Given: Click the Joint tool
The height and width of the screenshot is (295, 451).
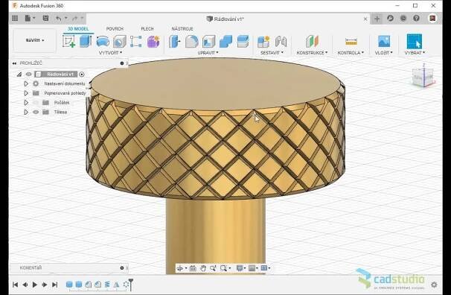Looking at the screenshot, I should coord(281,42).
